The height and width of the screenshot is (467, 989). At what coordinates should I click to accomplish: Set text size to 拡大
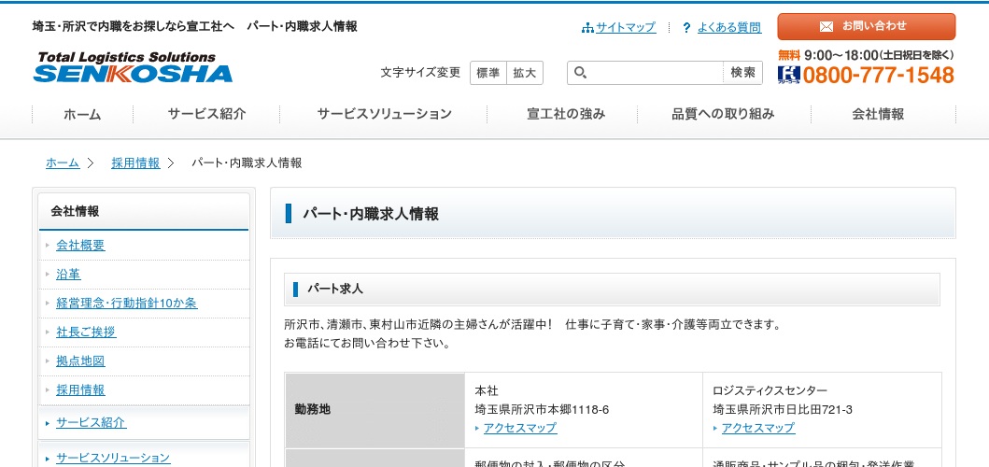click(525, 73)
